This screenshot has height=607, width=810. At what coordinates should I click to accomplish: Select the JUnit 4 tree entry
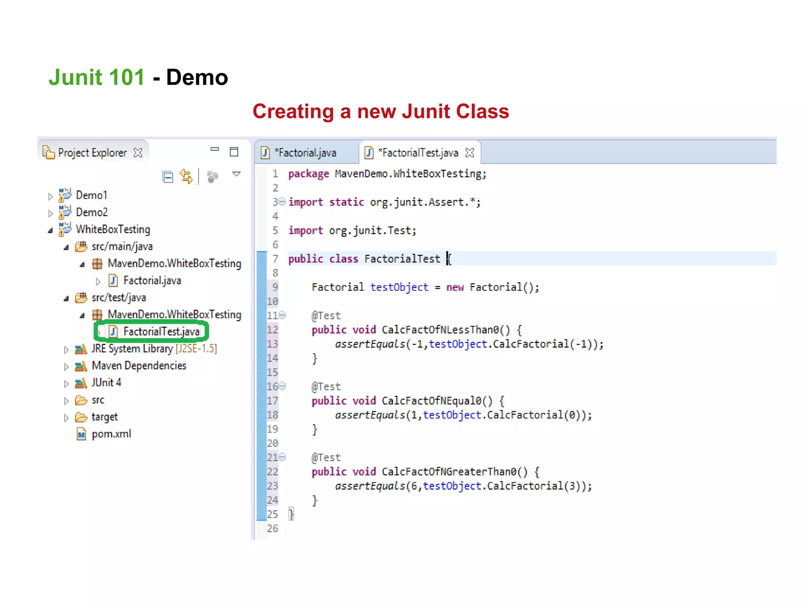tap(106, 383)
